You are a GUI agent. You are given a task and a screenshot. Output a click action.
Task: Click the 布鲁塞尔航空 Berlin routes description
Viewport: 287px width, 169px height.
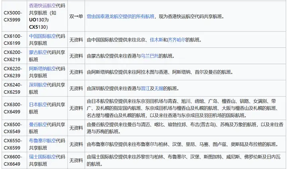[x=183, y=144]
